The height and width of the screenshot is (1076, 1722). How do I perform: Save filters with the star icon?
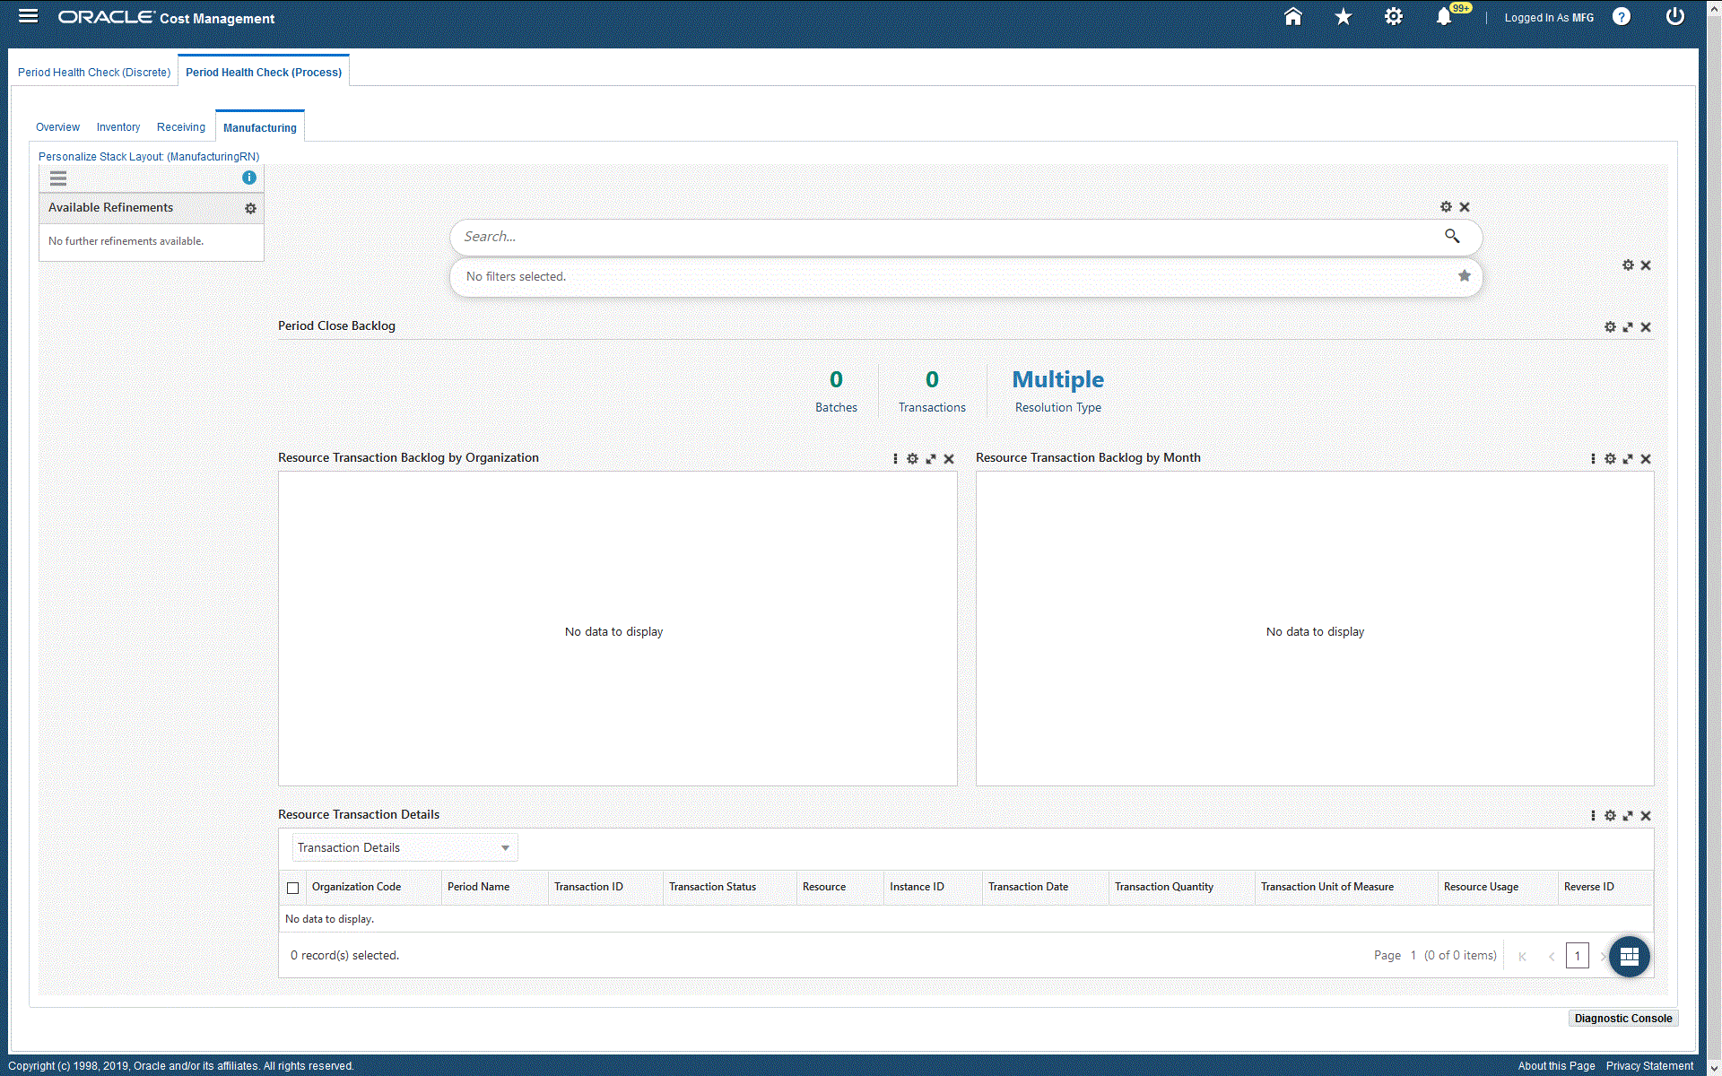coord(1464,276)
